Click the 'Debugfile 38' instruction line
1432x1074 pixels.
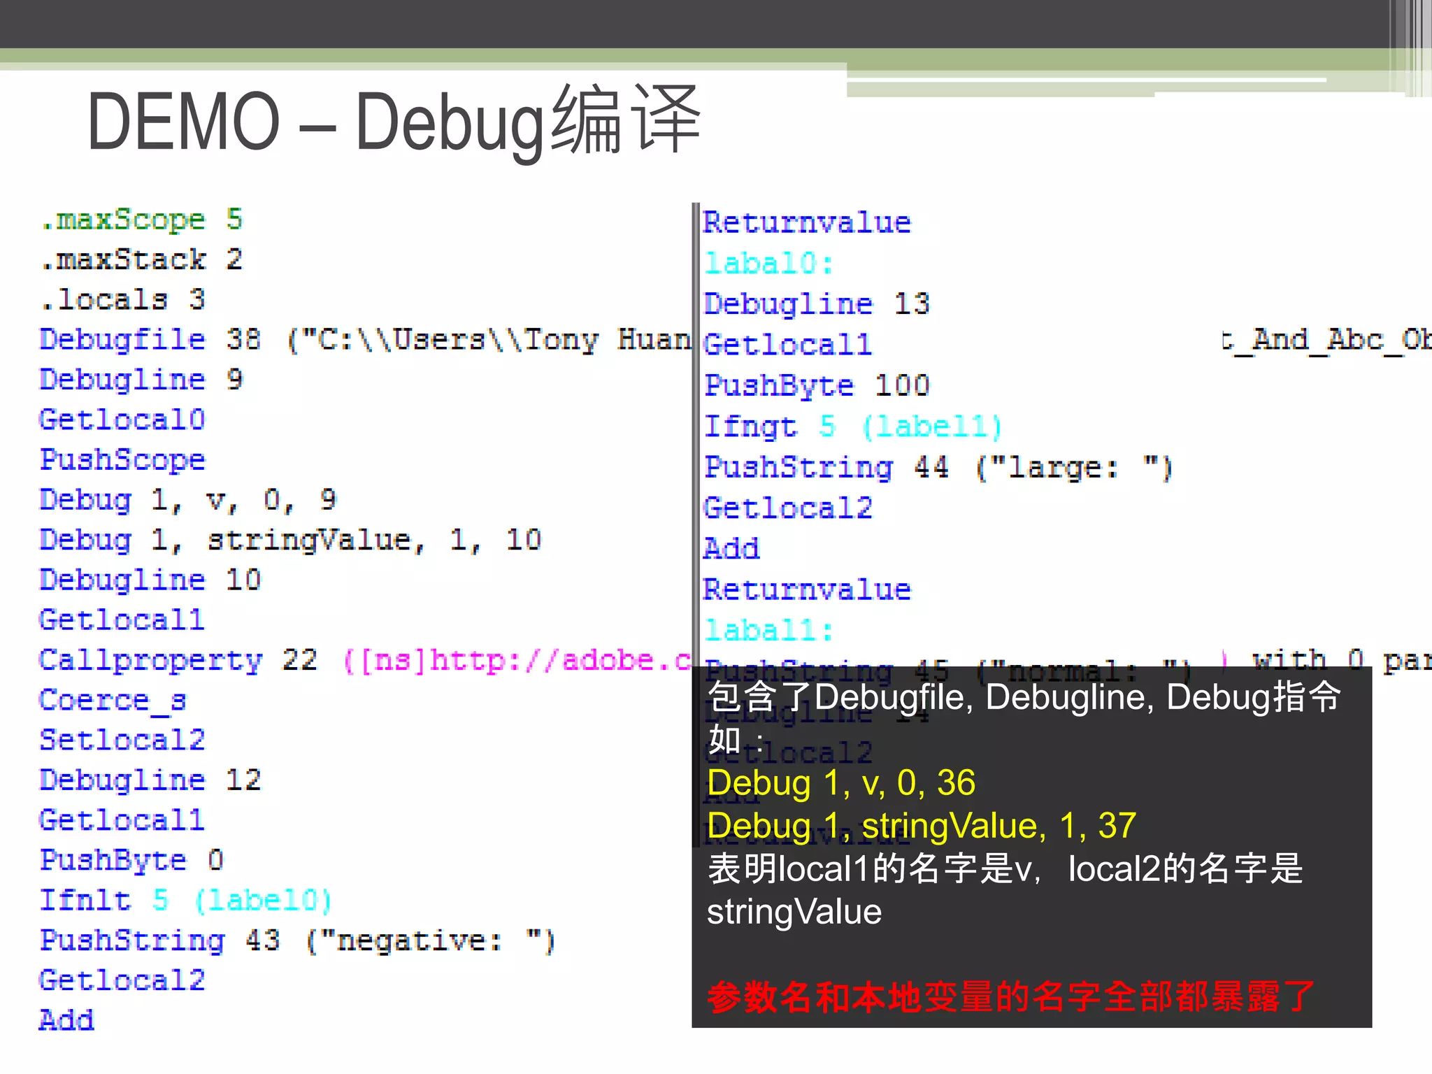click(365, 340)
